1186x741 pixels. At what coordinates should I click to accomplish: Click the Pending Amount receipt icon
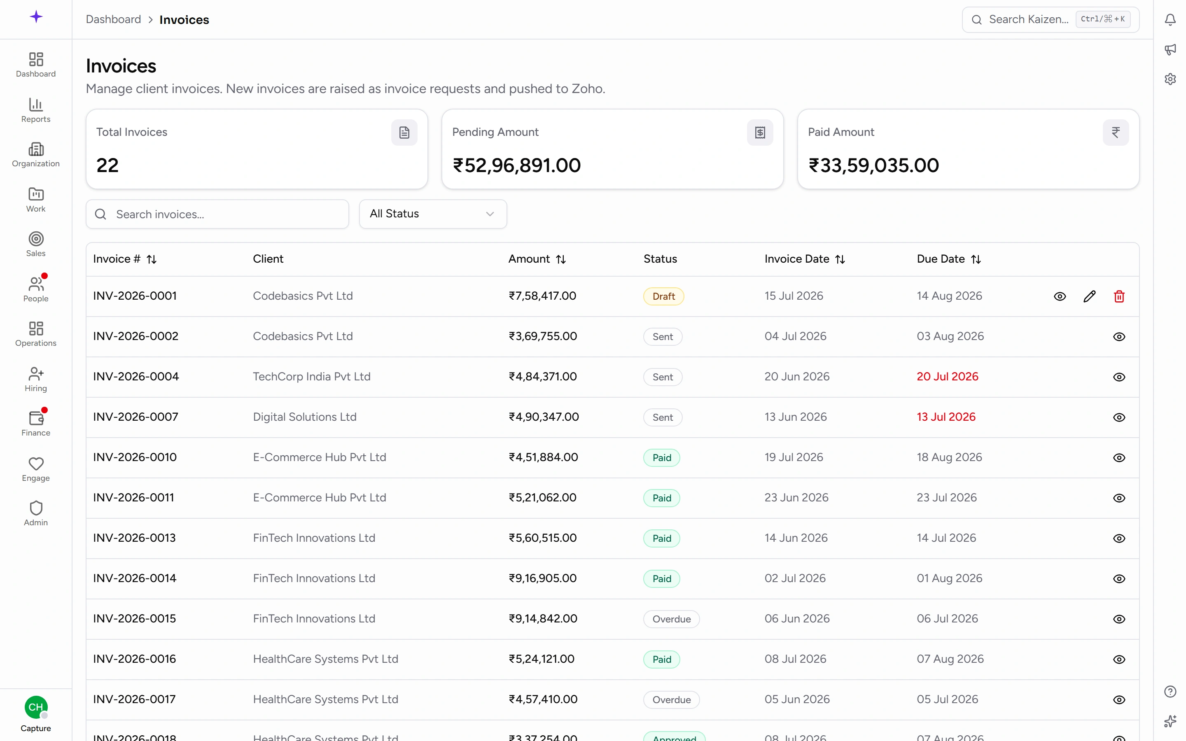point(760,132)
